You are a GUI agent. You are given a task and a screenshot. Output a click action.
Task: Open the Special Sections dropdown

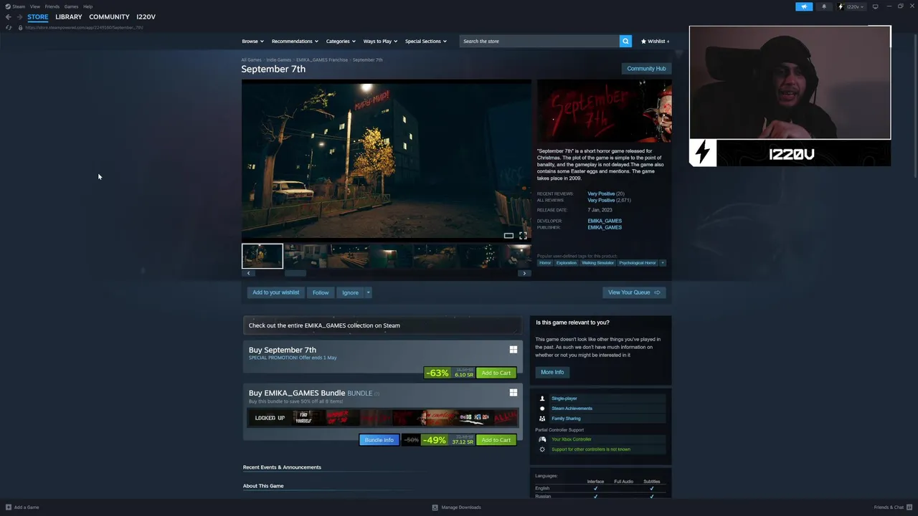425,41
